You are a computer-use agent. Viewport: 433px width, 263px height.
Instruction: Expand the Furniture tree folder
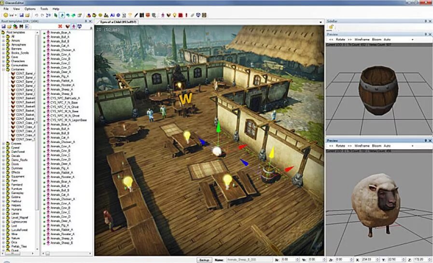(3, 189)
